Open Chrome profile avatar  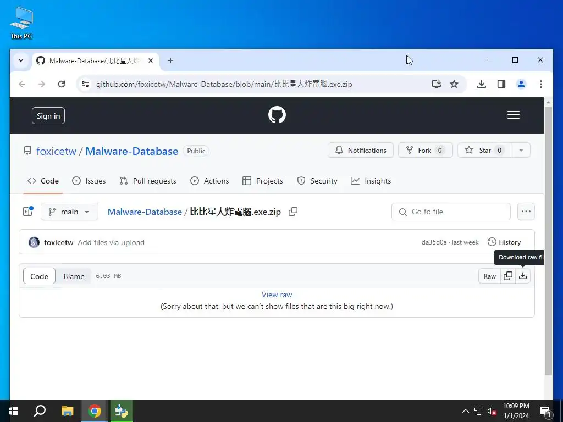(x=521, y=84)
